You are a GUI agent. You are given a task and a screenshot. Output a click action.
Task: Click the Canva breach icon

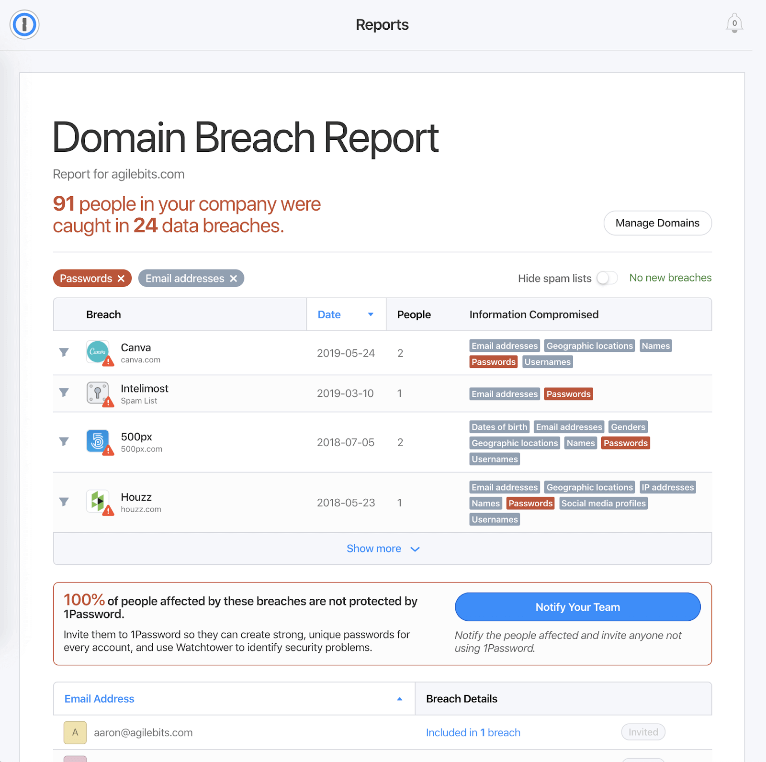tap(98, 353)
